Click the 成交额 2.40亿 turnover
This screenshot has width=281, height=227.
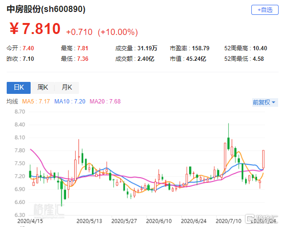135,59
